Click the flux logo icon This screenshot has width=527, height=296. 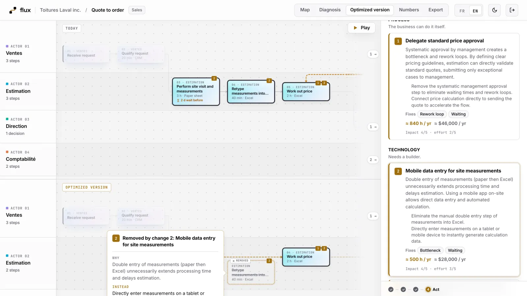click(x=13, y=10)
